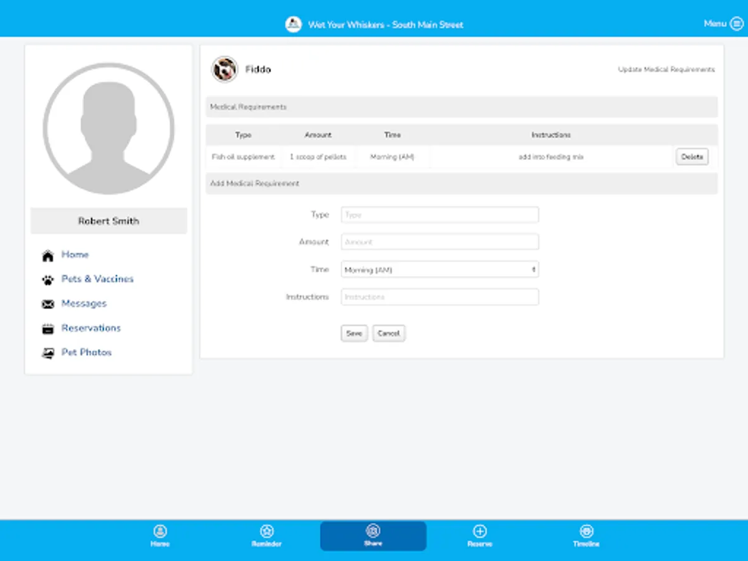The image size is (748, 561).
Task: Click the Wet Your Whiskers logo icon
Action: point(293,24)
